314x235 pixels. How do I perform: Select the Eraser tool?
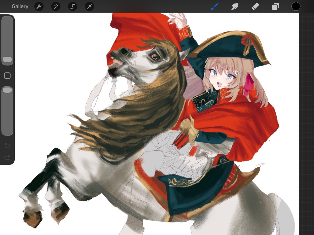(x=255, y=7)
